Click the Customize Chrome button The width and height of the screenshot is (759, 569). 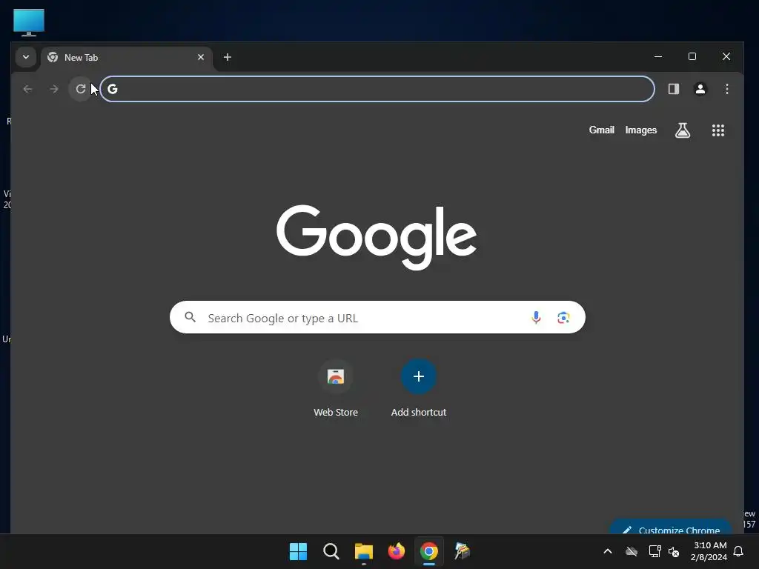pyautogui.click(x=671, y=528)
